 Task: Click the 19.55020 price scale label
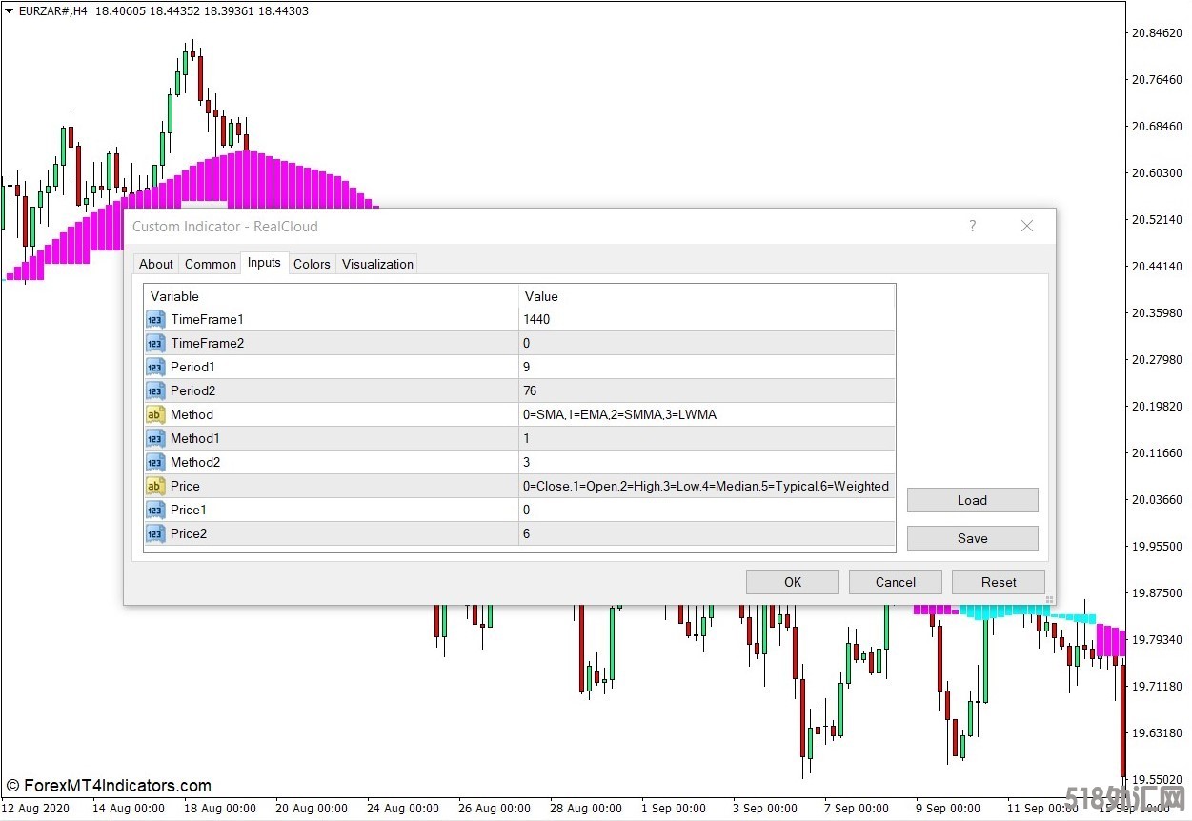[x=1156, y=779]
